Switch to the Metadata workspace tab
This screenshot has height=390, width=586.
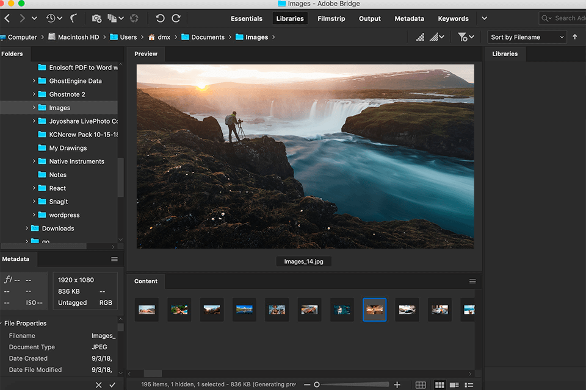coord(409,18)
